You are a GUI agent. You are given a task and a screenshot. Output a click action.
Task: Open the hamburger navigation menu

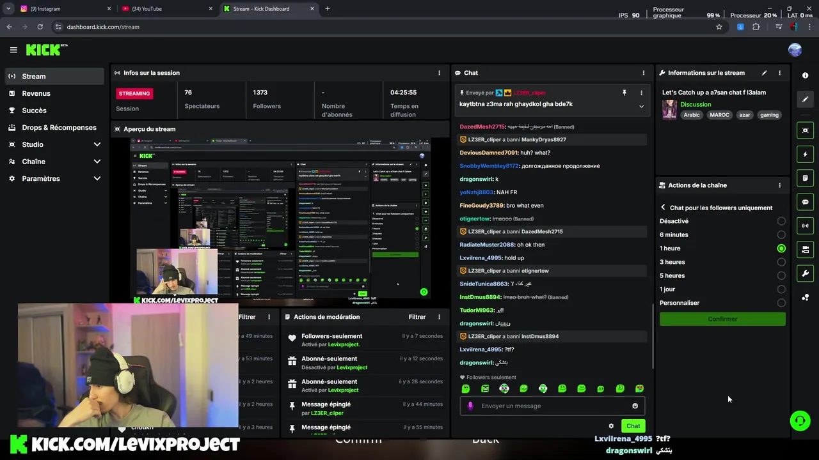point(13,50)
